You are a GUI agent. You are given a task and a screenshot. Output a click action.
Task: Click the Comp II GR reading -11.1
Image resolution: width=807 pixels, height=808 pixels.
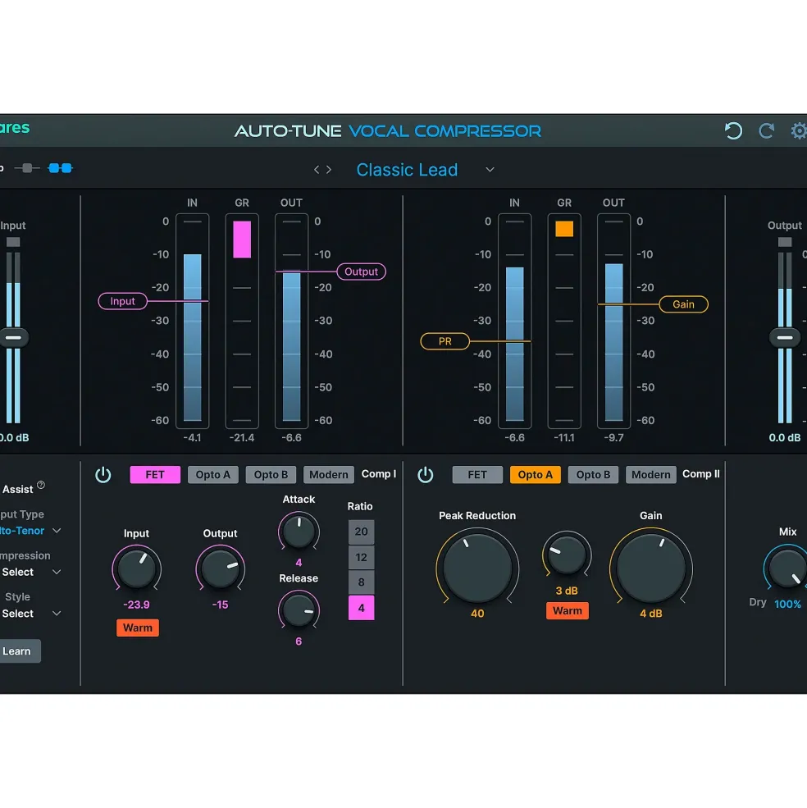pos(564,437)
